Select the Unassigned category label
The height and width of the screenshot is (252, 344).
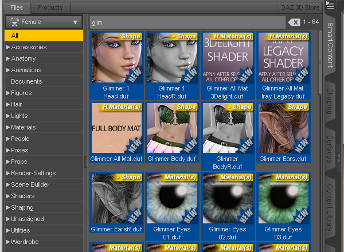tap(28, 219)
